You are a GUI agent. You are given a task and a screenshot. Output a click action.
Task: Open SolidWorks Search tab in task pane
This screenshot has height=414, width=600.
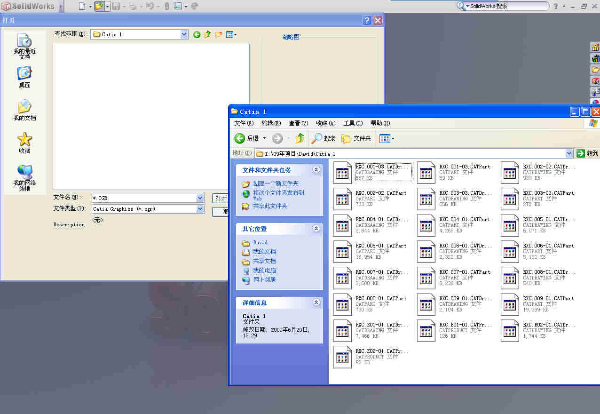click(x=595, y=81)
